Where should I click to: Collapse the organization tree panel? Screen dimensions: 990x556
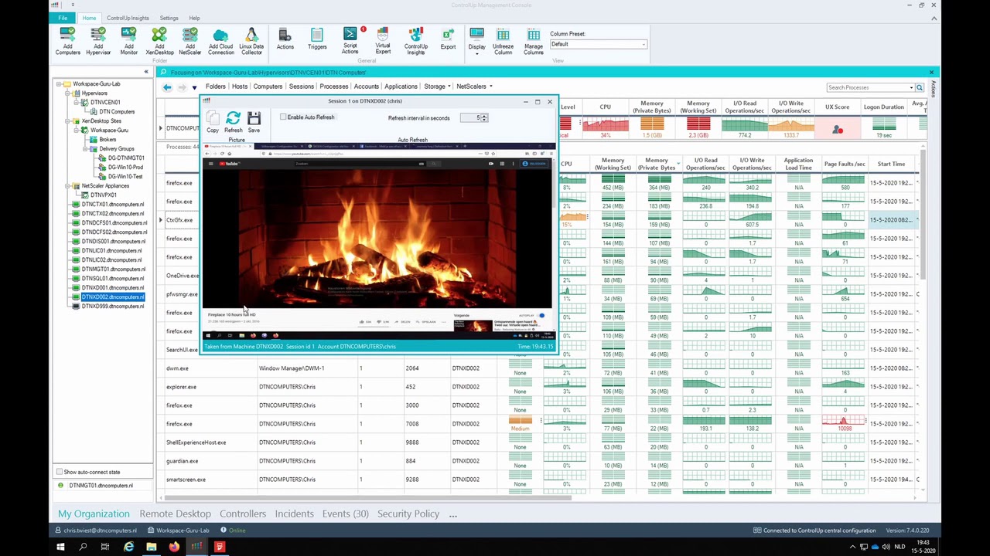(x=145, y=72)
